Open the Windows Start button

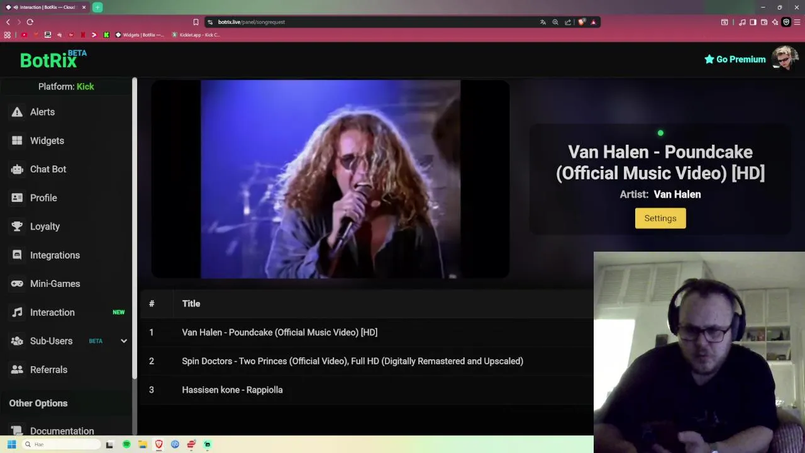[11, 444]
